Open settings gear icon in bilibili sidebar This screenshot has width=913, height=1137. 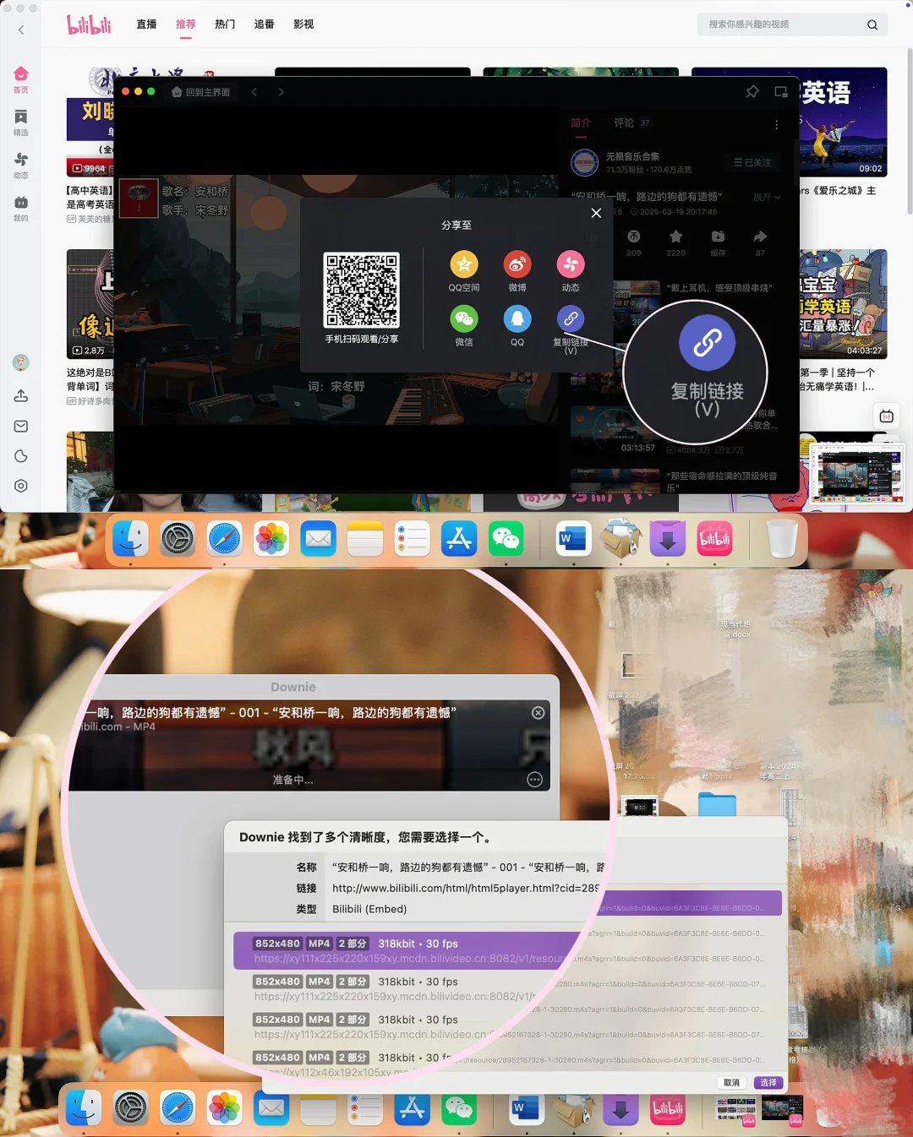click(21, 486)
